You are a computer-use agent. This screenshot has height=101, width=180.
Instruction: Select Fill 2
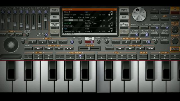click(112, 57)
